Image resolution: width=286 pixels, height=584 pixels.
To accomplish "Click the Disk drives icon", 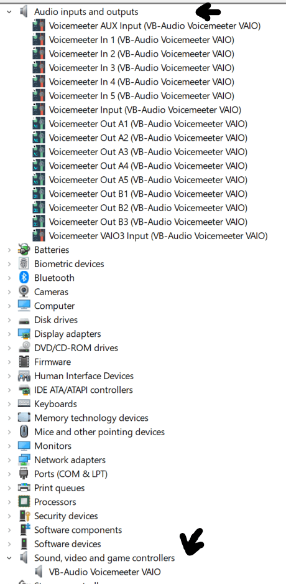I will (x=24, y=320).
